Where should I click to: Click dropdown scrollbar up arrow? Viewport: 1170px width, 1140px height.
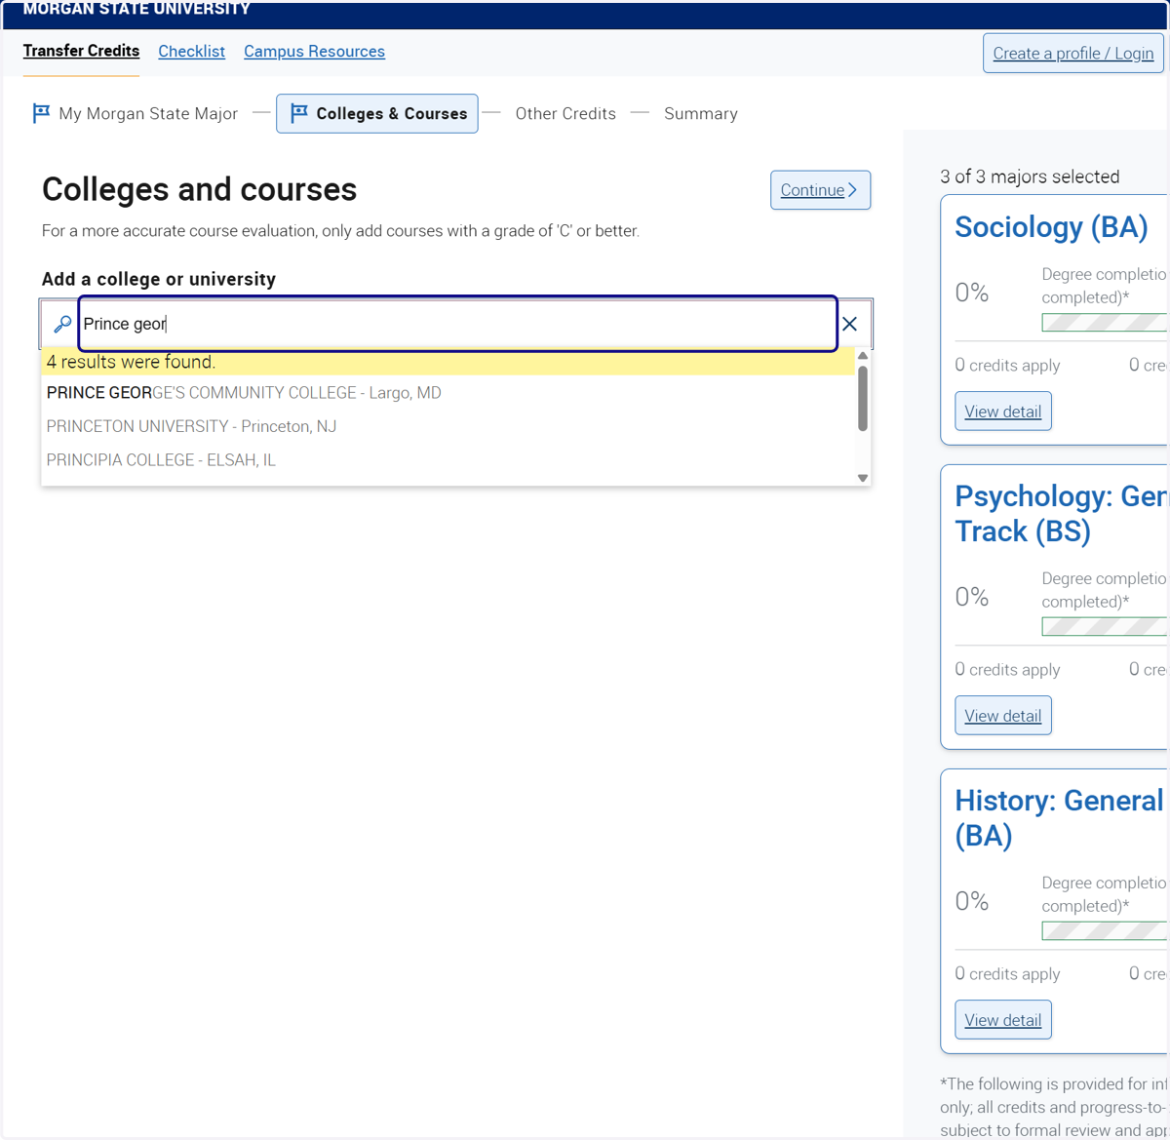[863, 357]
